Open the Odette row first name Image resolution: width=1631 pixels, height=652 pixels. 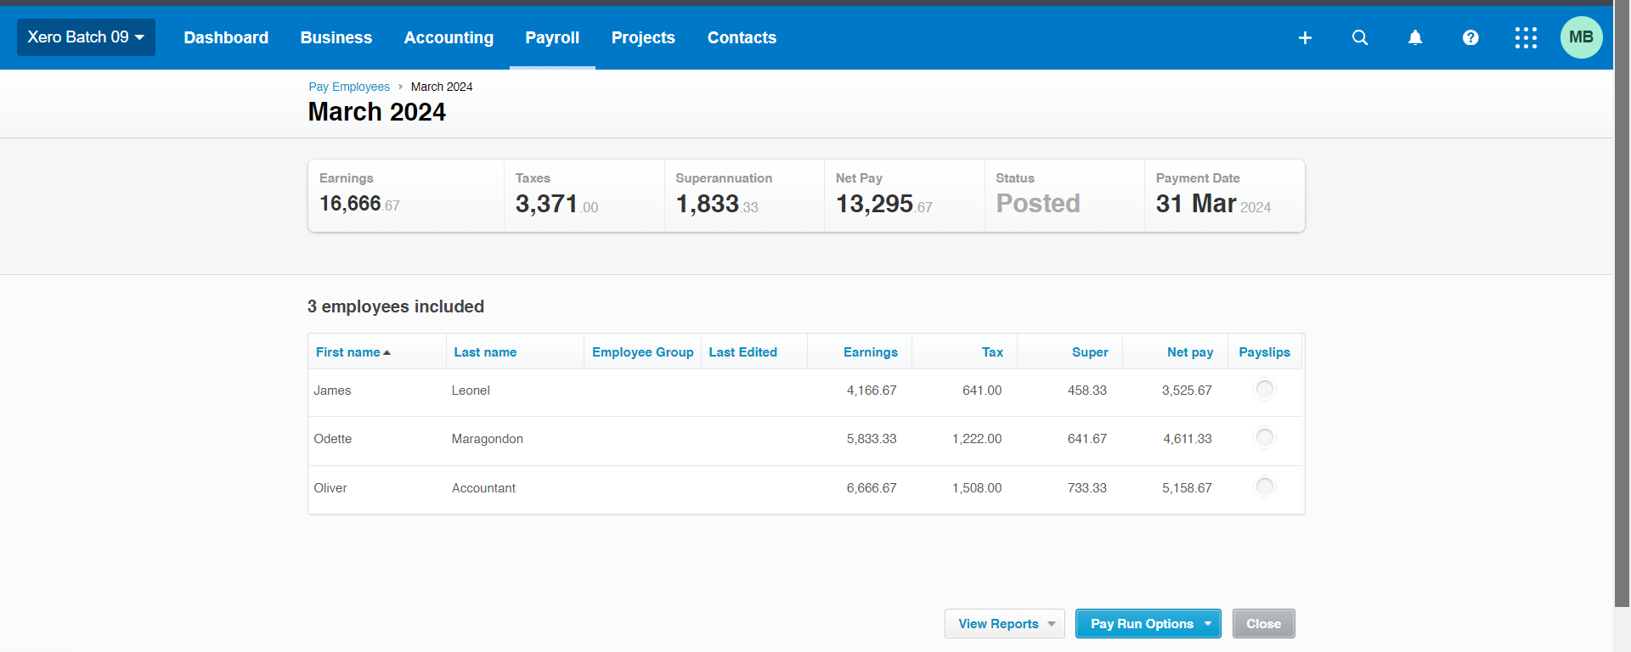[x=332, y=439]
